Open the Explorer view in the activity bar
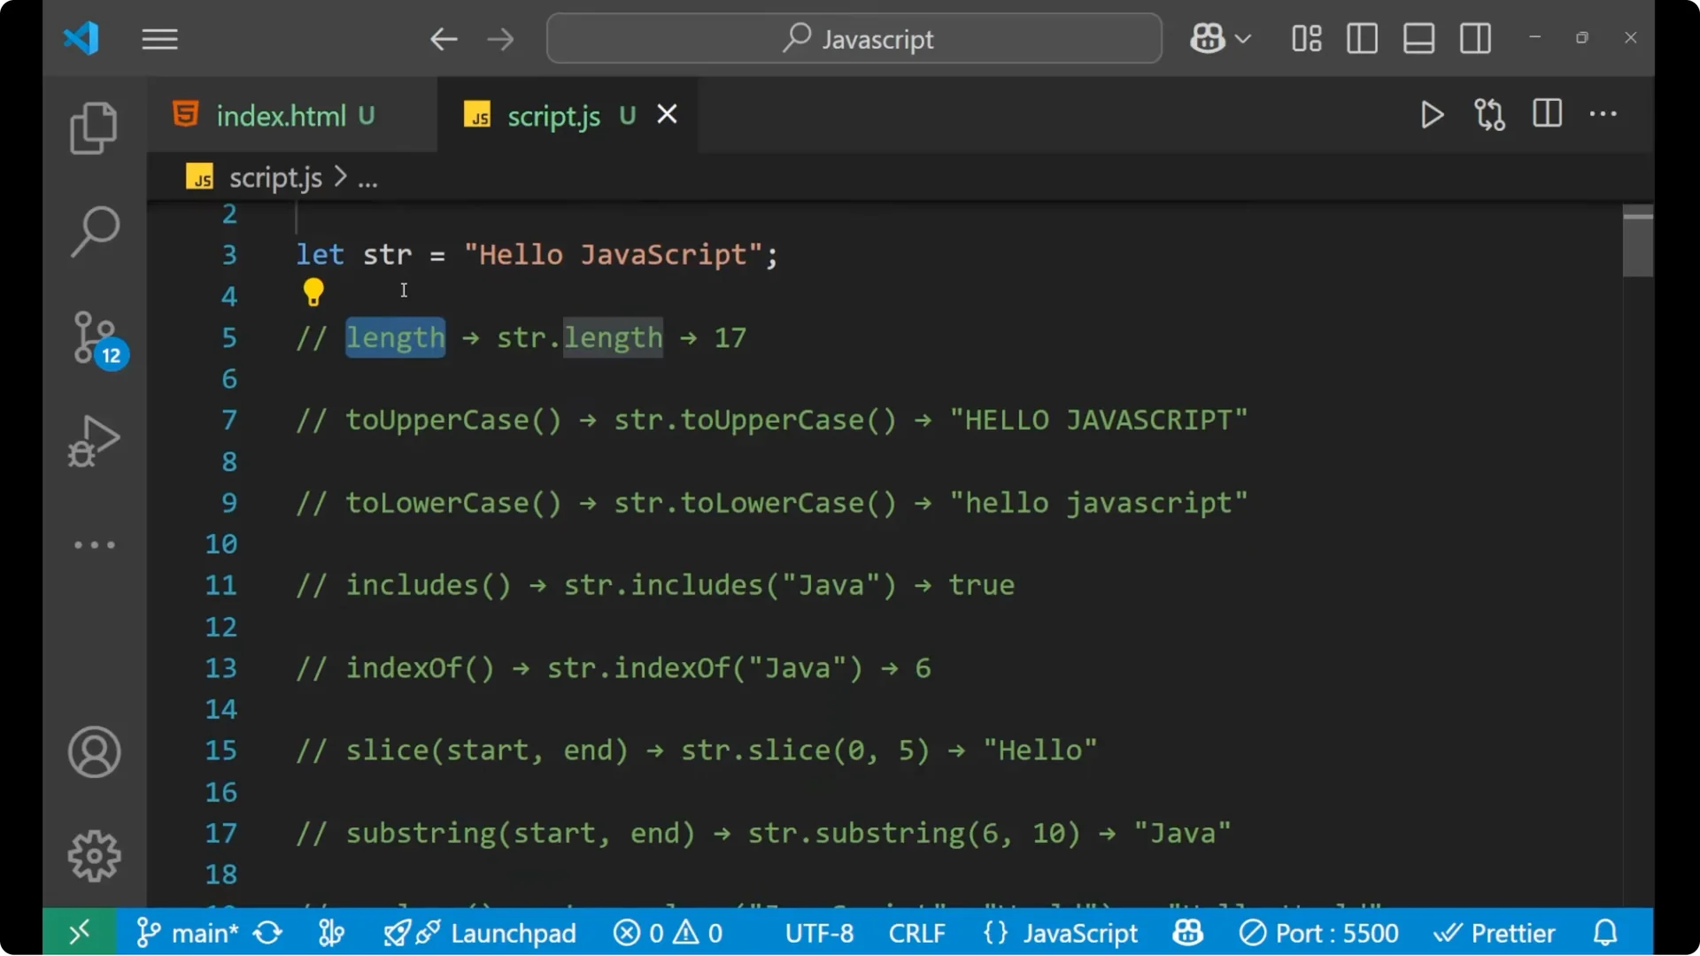The width and height of the screenshot is (1700, 956). click(94, 127)
